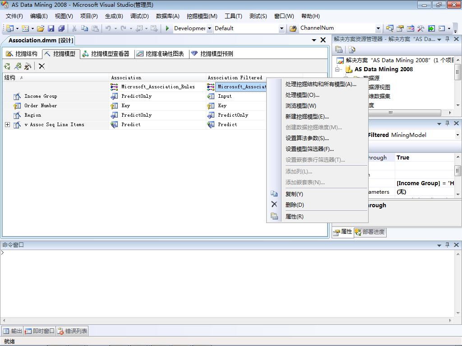Choose 删除(D) in context menu
This screenshot has height=346, width=462.
click(295, 205)
